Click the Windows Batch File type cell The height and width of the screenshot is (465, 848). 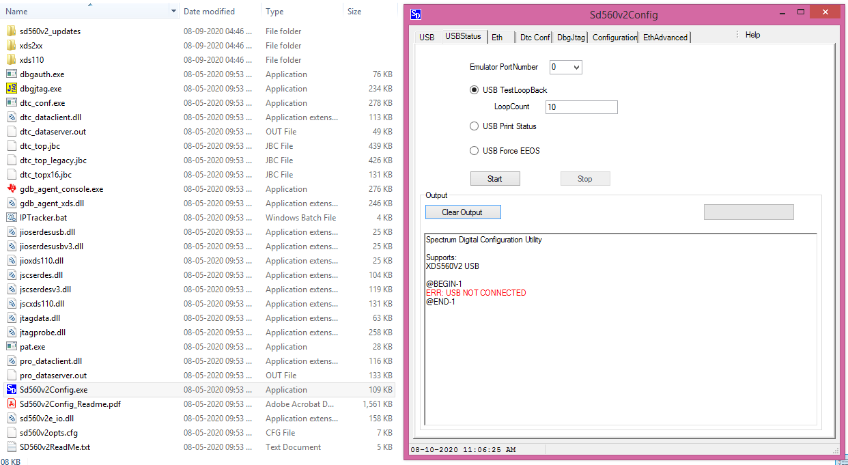301,218
